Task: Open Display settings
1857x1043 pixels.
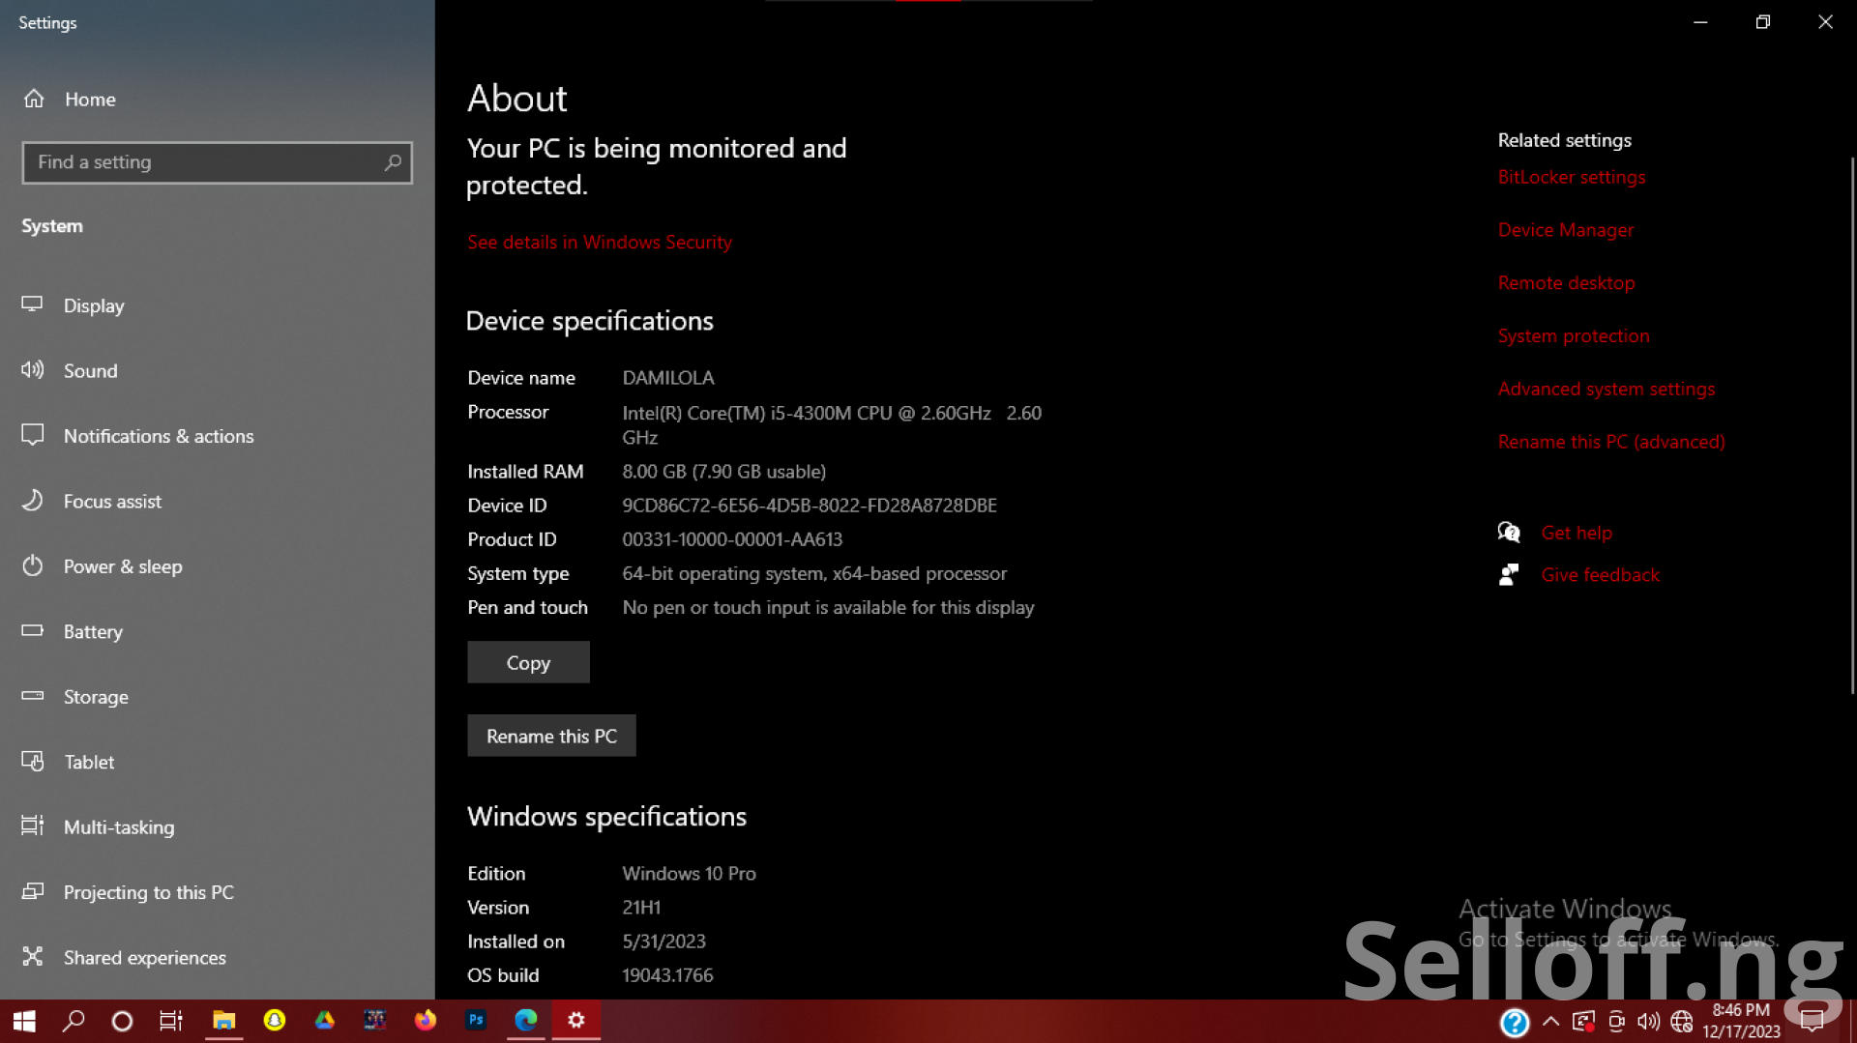Action: [94, 305]
